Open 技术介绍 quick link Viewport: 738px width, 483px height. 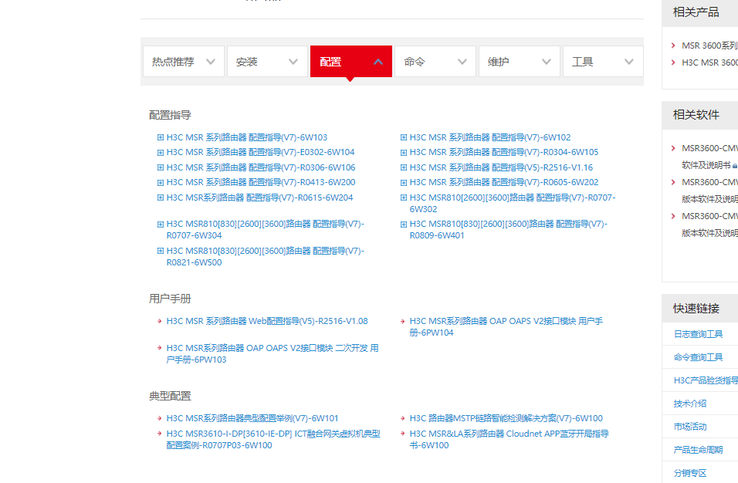[x=690, y=403]
